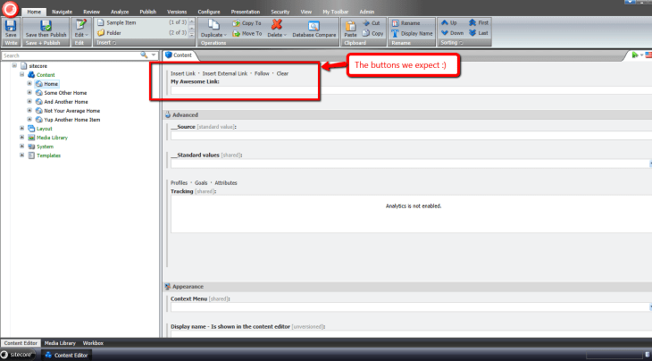Click the Paste clipboard icon

coord(350,27)
